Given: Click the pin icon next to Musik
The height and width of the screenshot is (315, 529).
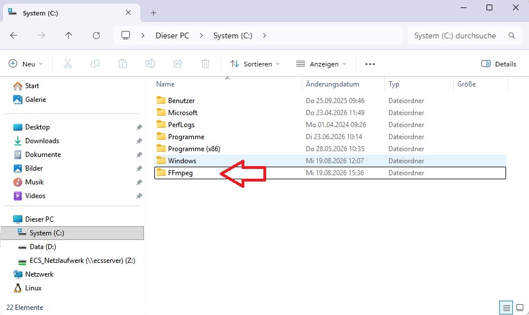Looking at the screenshot, I should point(139,182).
